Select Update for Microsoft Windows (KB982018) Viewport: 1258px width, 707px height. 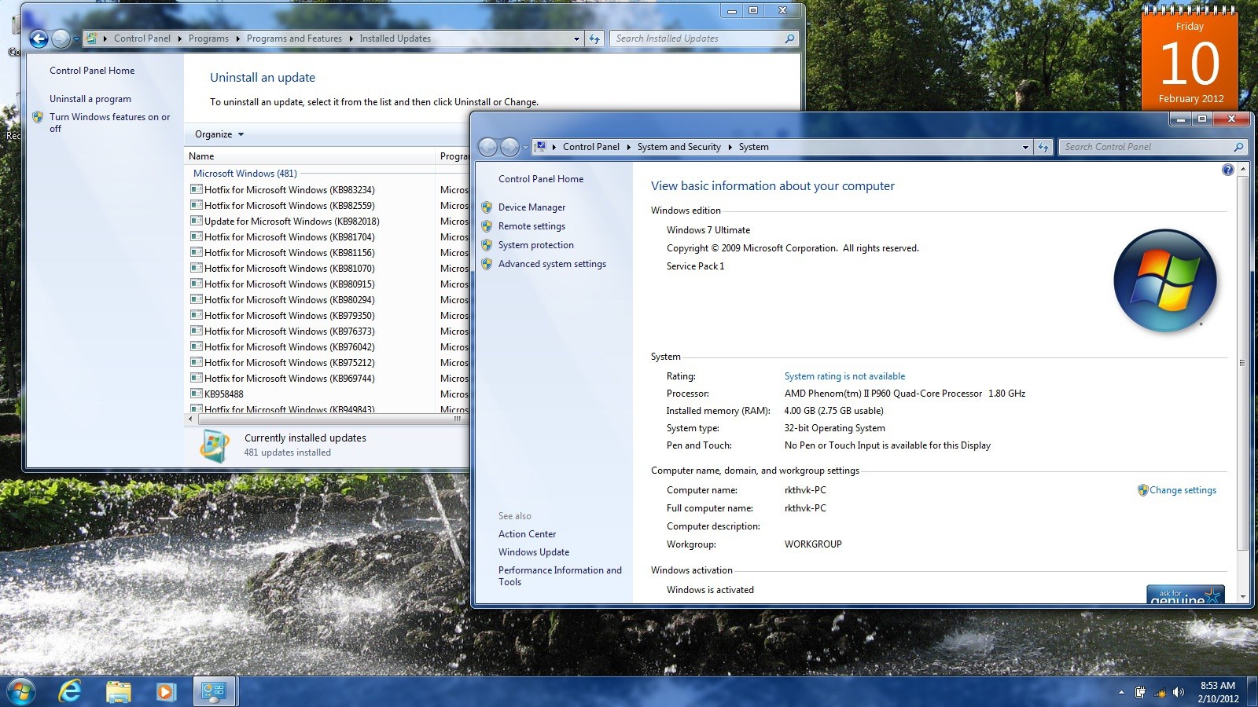pyautogui.click(x=292, y=222)
